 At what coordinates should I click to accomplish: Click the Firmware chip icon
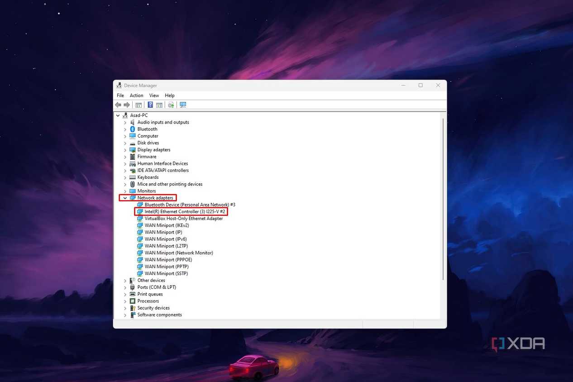coord(133,157)
